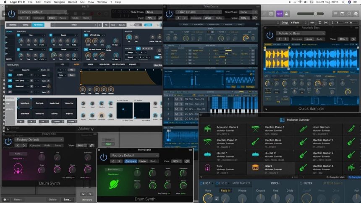Select the Hi-Hat 1 cymbal icon
This screenshot has height=203, width=361.
pos(207,155)
